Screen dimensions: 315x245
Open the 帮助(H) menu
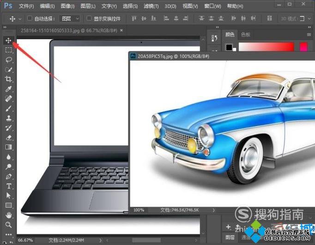[x=235, y=6]
